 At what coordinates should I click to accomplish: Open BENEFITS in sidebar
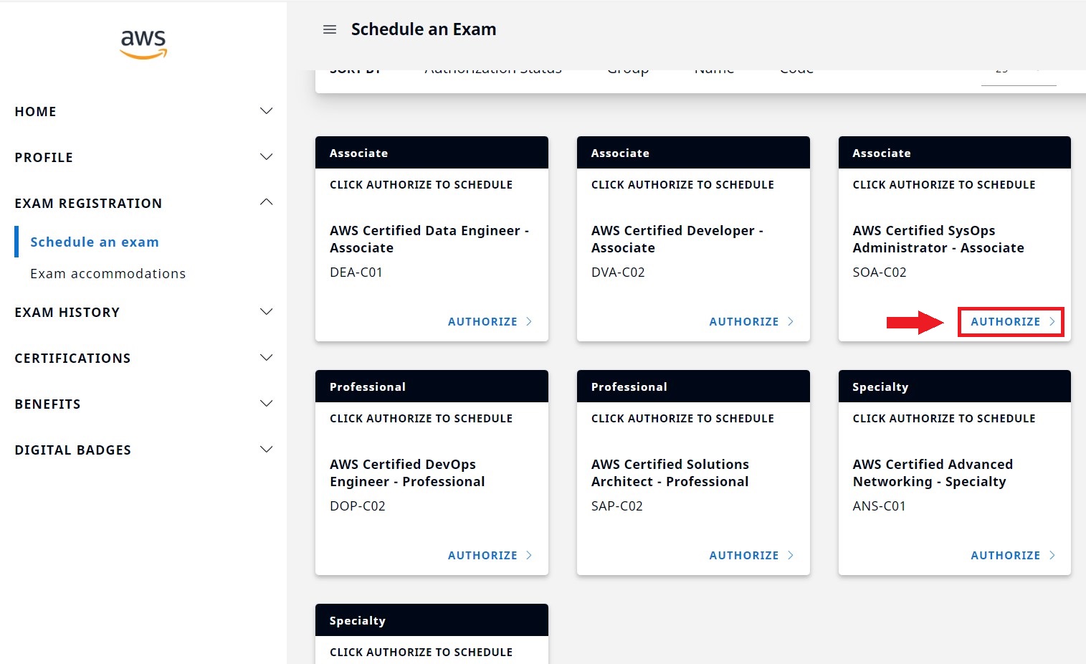coord(47,404)
